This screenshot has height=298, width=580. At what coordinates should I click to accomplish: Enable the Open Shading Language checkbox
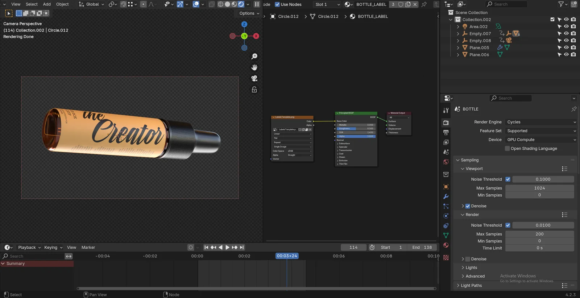click(x=507, y=149)
